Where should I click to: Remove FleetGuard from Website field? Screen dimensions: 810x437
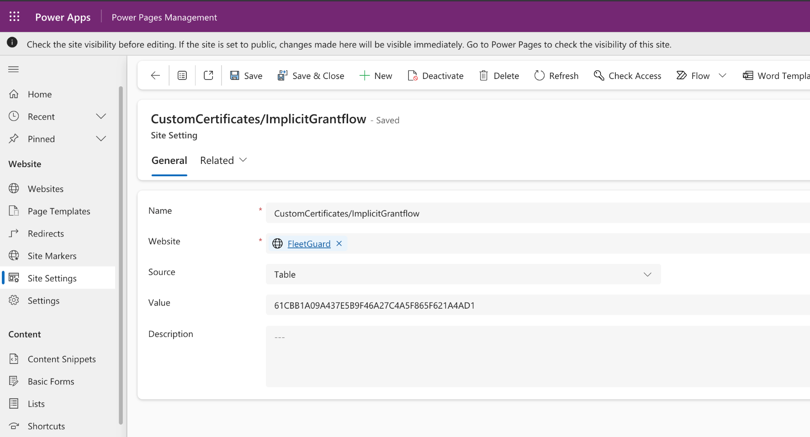[x=339, y=243]
